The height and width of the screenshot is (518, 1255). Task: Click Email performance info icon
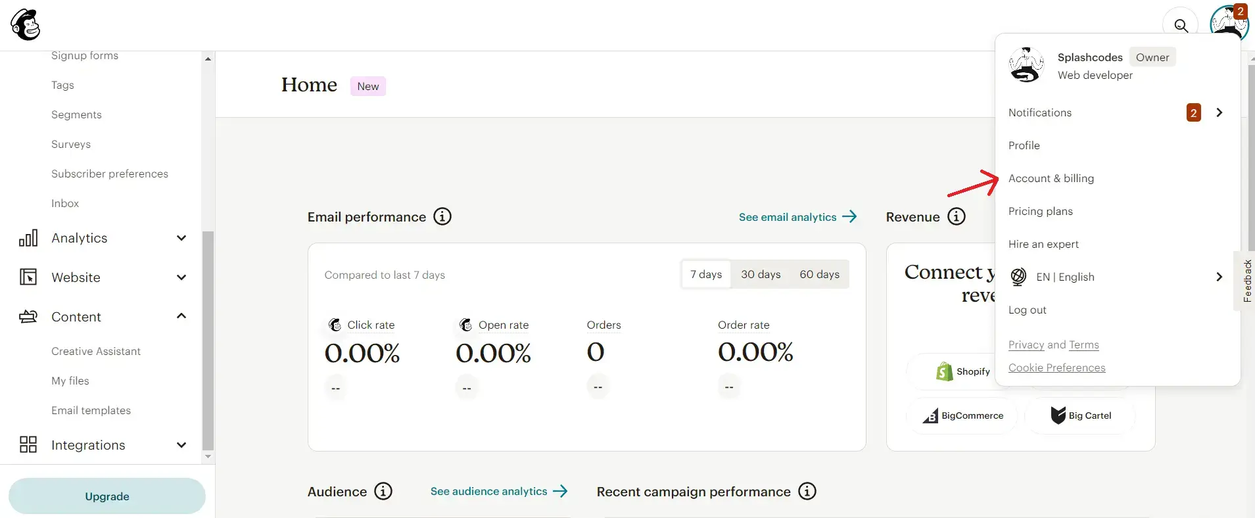[x=442, y=216]
